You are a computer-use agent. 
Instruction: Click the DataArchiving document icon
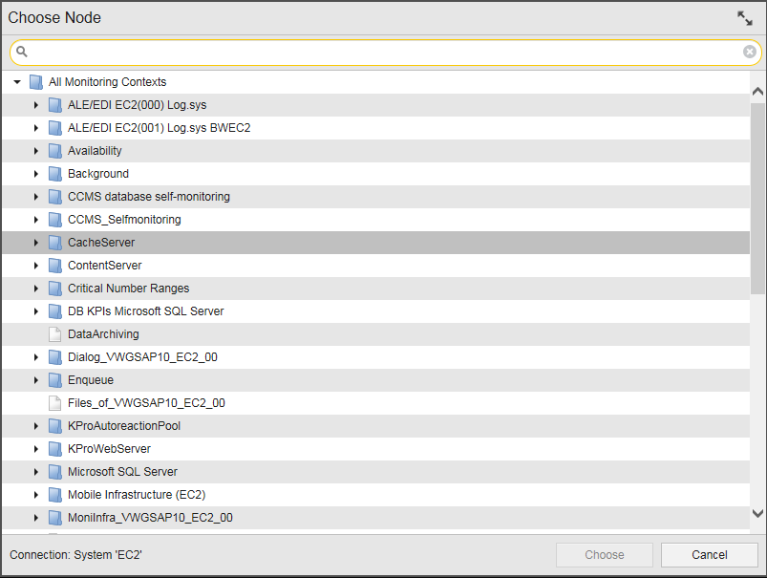tap(54, 334)
